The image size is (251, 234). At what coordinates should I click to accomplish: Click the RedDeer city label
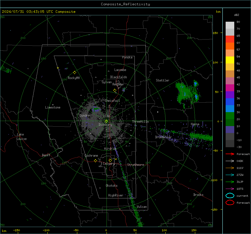click(x=118, y=84)
